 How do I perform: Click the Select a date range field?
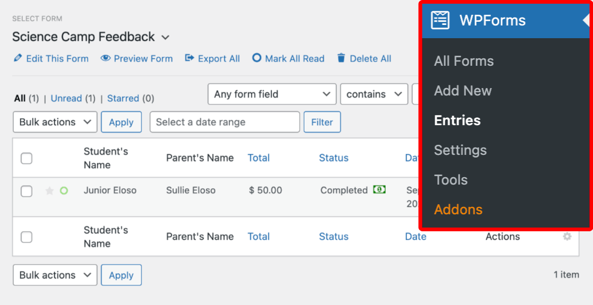click(225, 122)
